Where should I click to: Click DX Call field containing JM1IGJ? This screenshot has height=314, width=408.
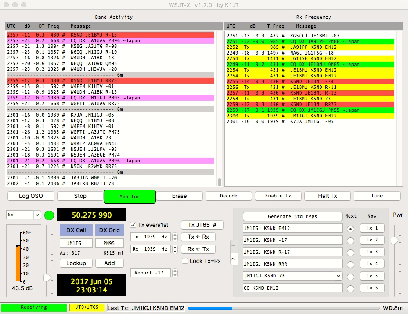(76, 243)
